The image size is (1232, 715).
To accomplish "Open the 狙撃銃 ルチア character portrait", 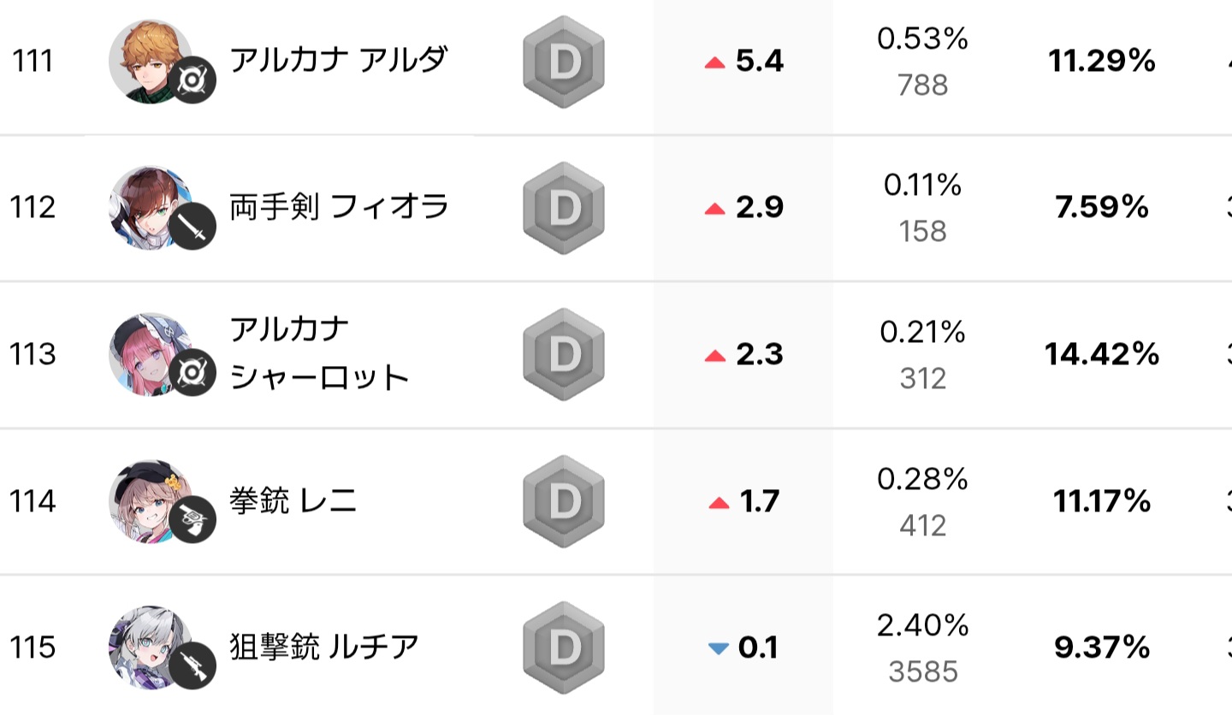I will [151, 647].
